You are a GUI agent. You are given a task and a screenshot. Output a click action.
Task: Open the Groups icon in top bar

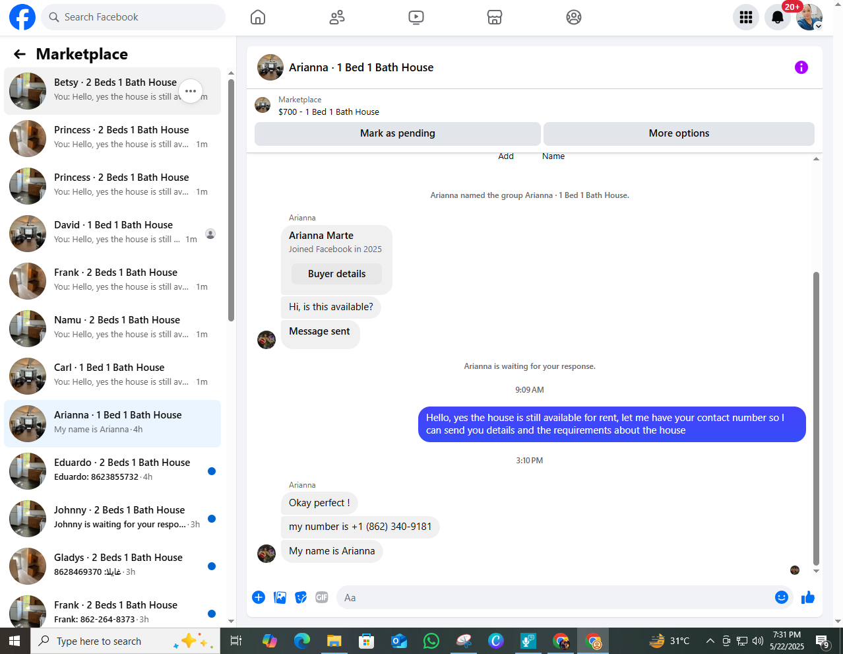tap(574, 17)
